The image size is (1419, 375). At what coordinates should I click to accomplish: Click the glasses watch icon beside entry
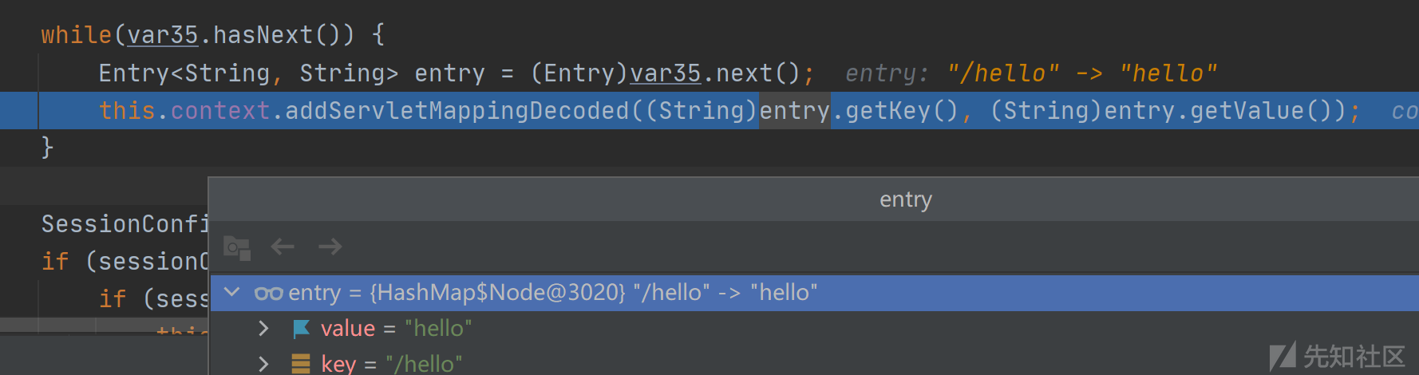(x=268, y=293)
